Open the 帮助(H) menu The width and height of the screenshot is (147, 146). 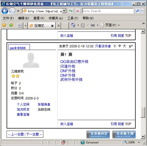point(88,18)
